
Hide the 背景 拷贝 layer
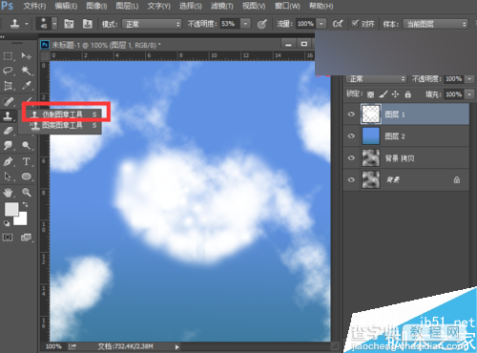(x=351, y=158)
